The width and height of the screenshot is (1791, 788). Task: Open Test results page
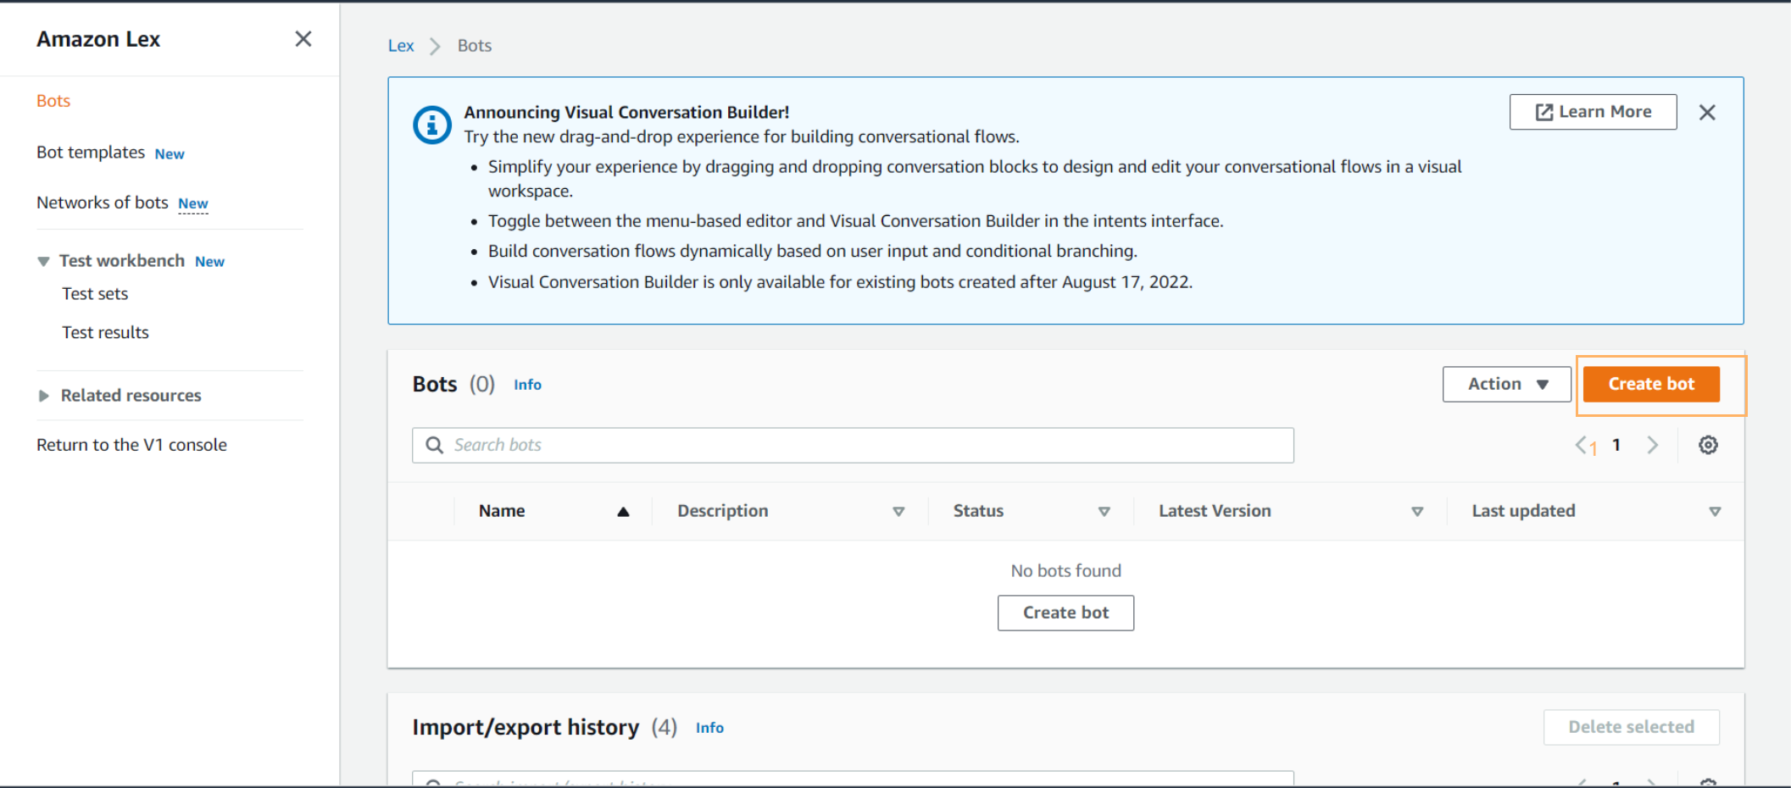click(105, 333)
